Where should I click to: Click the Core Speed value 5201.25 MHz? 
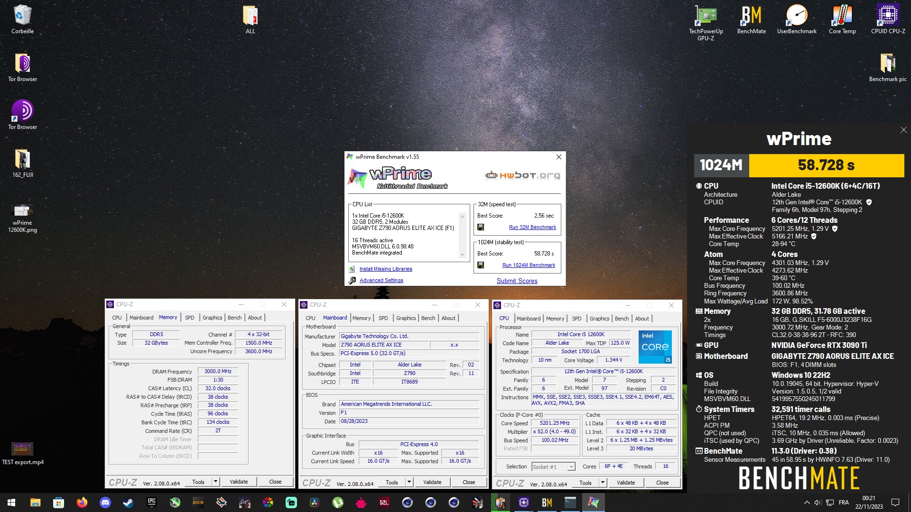pyautogui.click(x=554, y=423)
